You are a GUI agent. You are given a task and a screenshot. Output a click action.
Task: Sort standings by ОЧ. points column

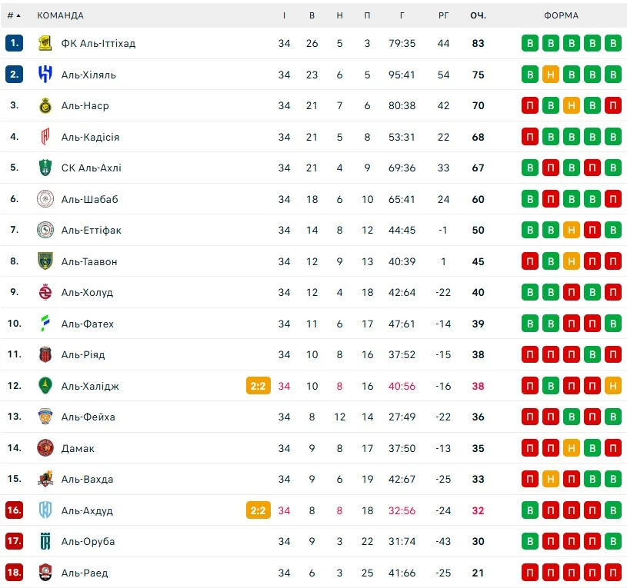tap(478, 15)
